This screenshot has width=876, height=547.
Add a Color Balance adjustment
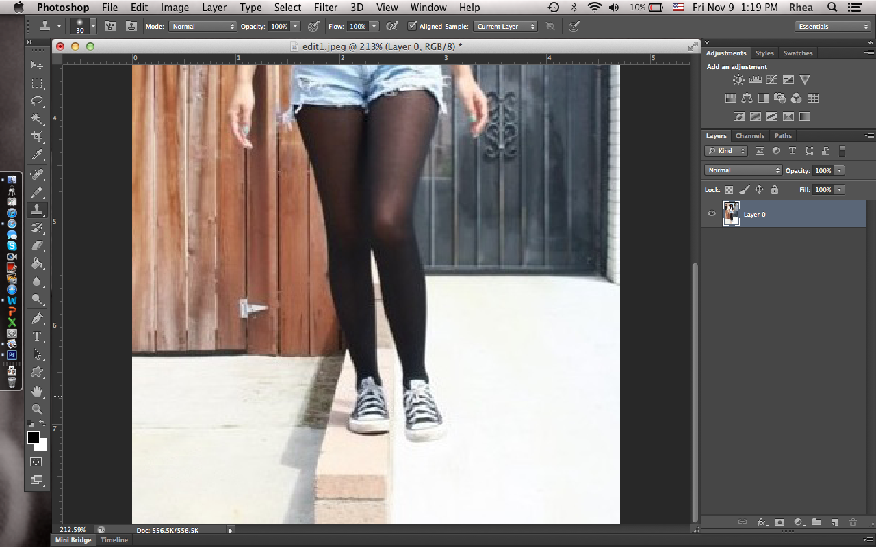(x=747, y=98)
